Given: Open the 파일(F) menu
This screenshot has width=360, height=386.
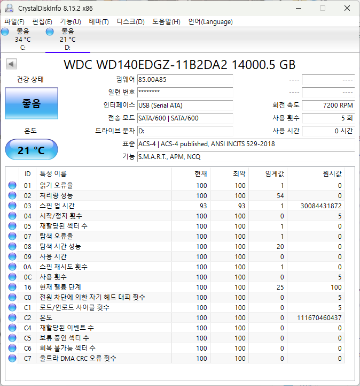Looking at the screenshot, I should tap(14, 21).
